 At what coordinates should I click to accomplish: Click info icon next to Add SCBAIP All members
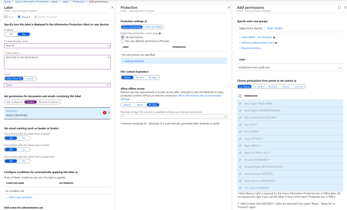point(274,37)
